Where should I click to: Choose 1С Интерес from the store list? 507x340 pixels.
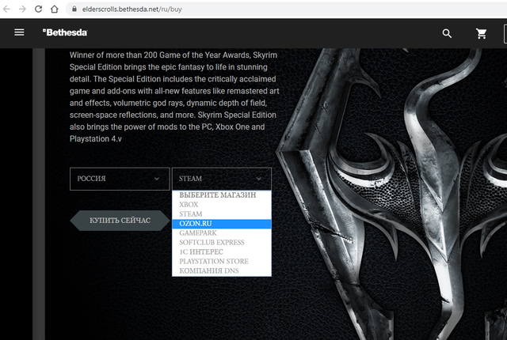pyautogui.click(x=222, y=251)
